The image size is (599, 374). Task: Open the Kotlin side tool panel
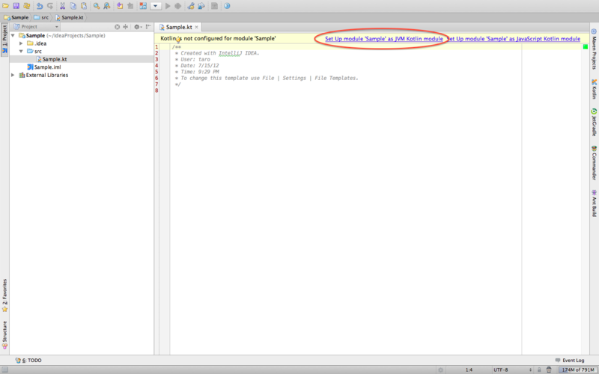[x=594, y=89]
